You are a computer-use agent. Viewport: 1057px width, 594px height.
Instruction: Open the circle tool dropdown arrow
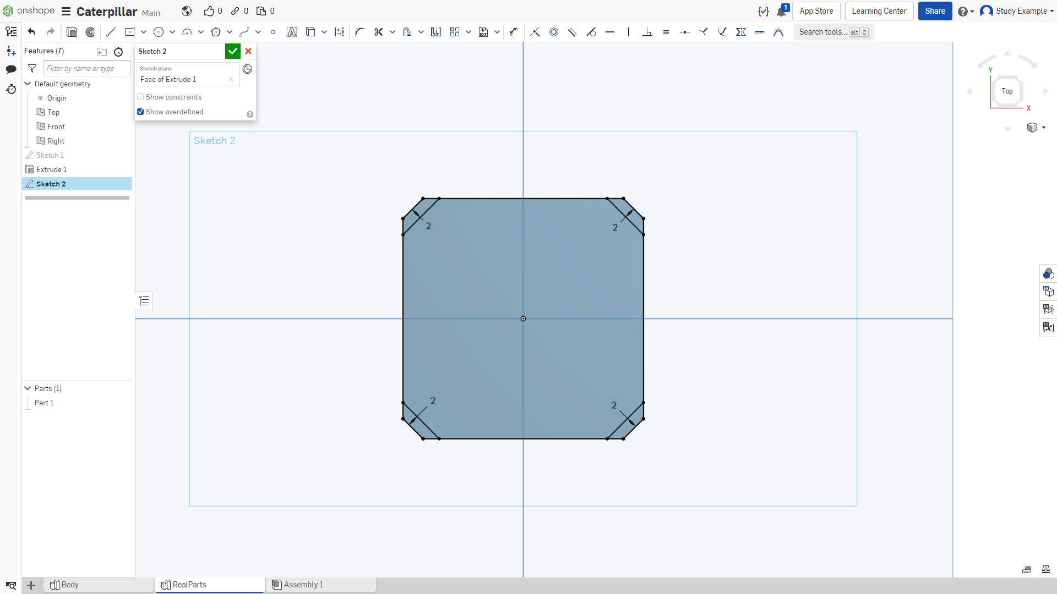[172, 32]
